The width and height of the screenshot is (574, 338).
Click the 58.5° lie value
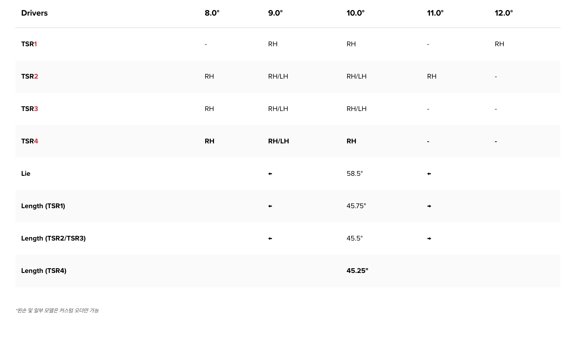click(x=354, y=173)
